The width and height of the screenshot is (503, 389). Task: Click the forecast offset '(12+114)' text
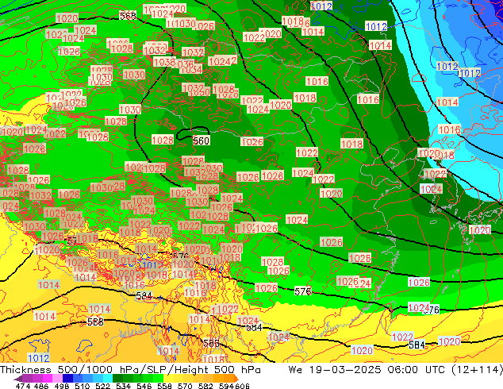[477, 369]
